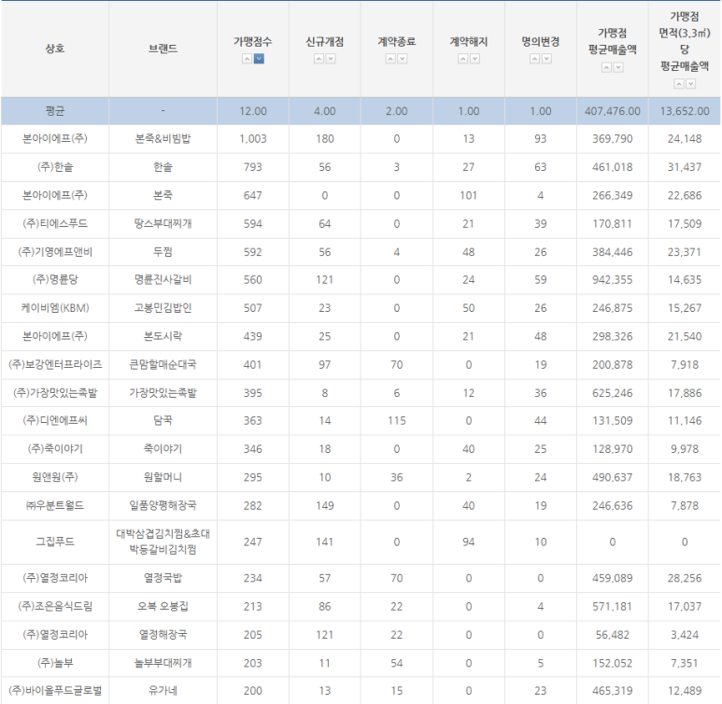
Task: Select (주)죽이야기 company cell
Action: point(55,449)
